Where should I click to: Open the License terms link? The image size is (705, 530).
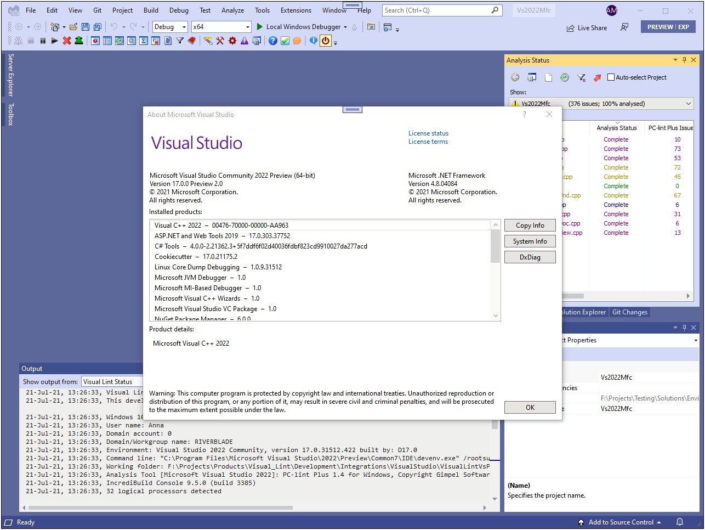(428, 142)
